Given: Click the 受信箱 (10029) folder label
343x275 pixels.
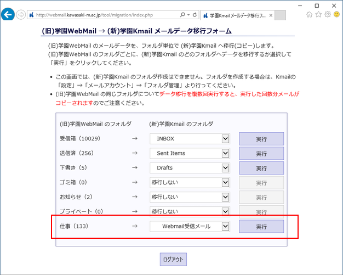Looking at the screenshot, I should 80,138.
